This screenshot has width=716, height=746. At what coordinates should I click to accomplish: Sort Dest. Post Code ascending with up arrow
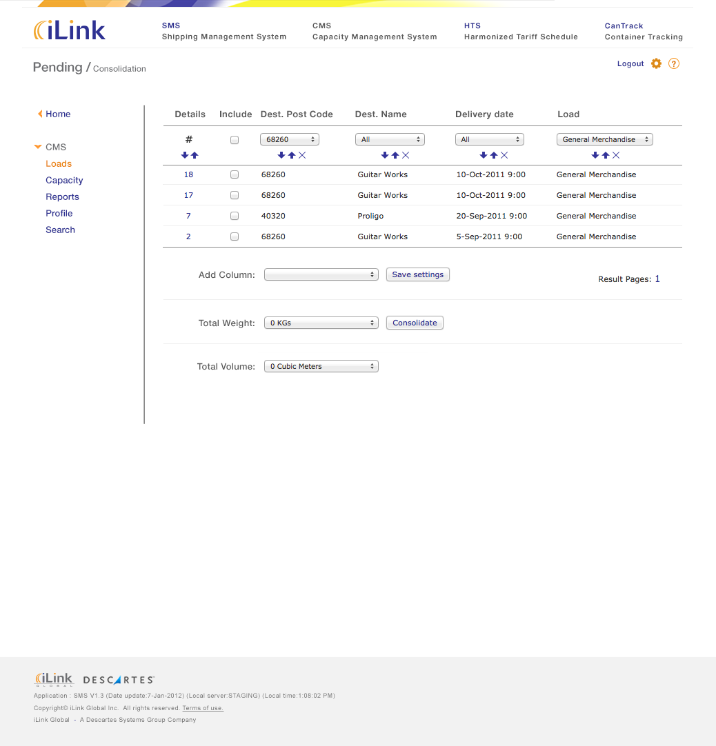[292, 156]
